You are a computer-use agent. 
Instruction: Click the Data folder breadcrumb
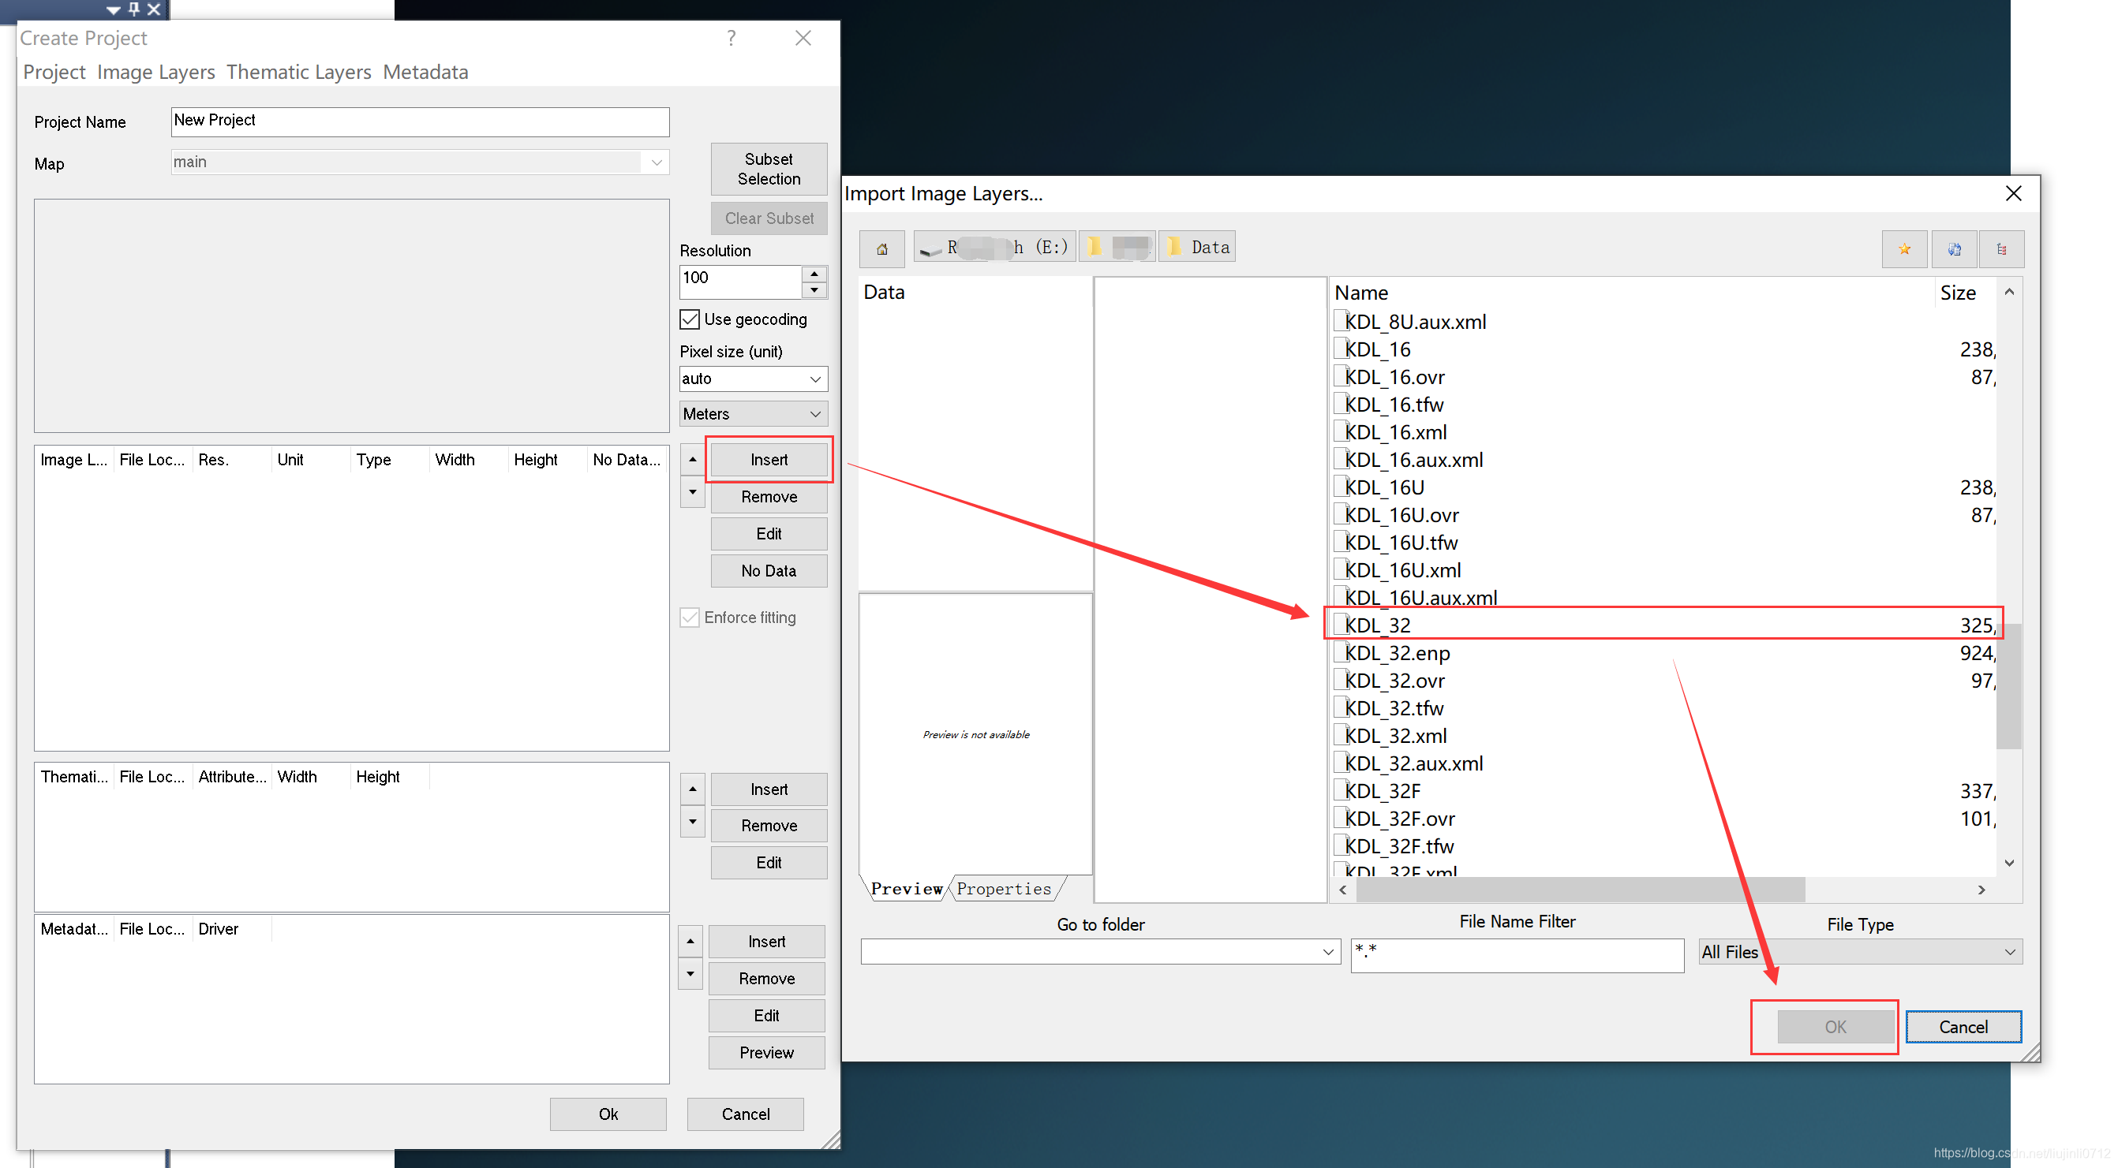point(1198,247)
